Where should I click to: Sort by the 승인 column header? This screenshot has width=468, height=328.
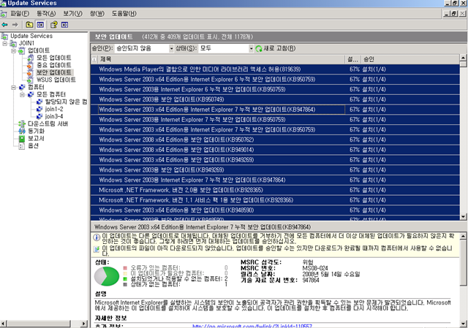click(410, 59)
